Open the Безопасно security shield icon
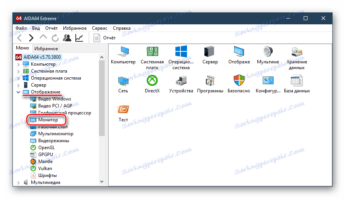The image size is (345, 199). coord(239,84)
